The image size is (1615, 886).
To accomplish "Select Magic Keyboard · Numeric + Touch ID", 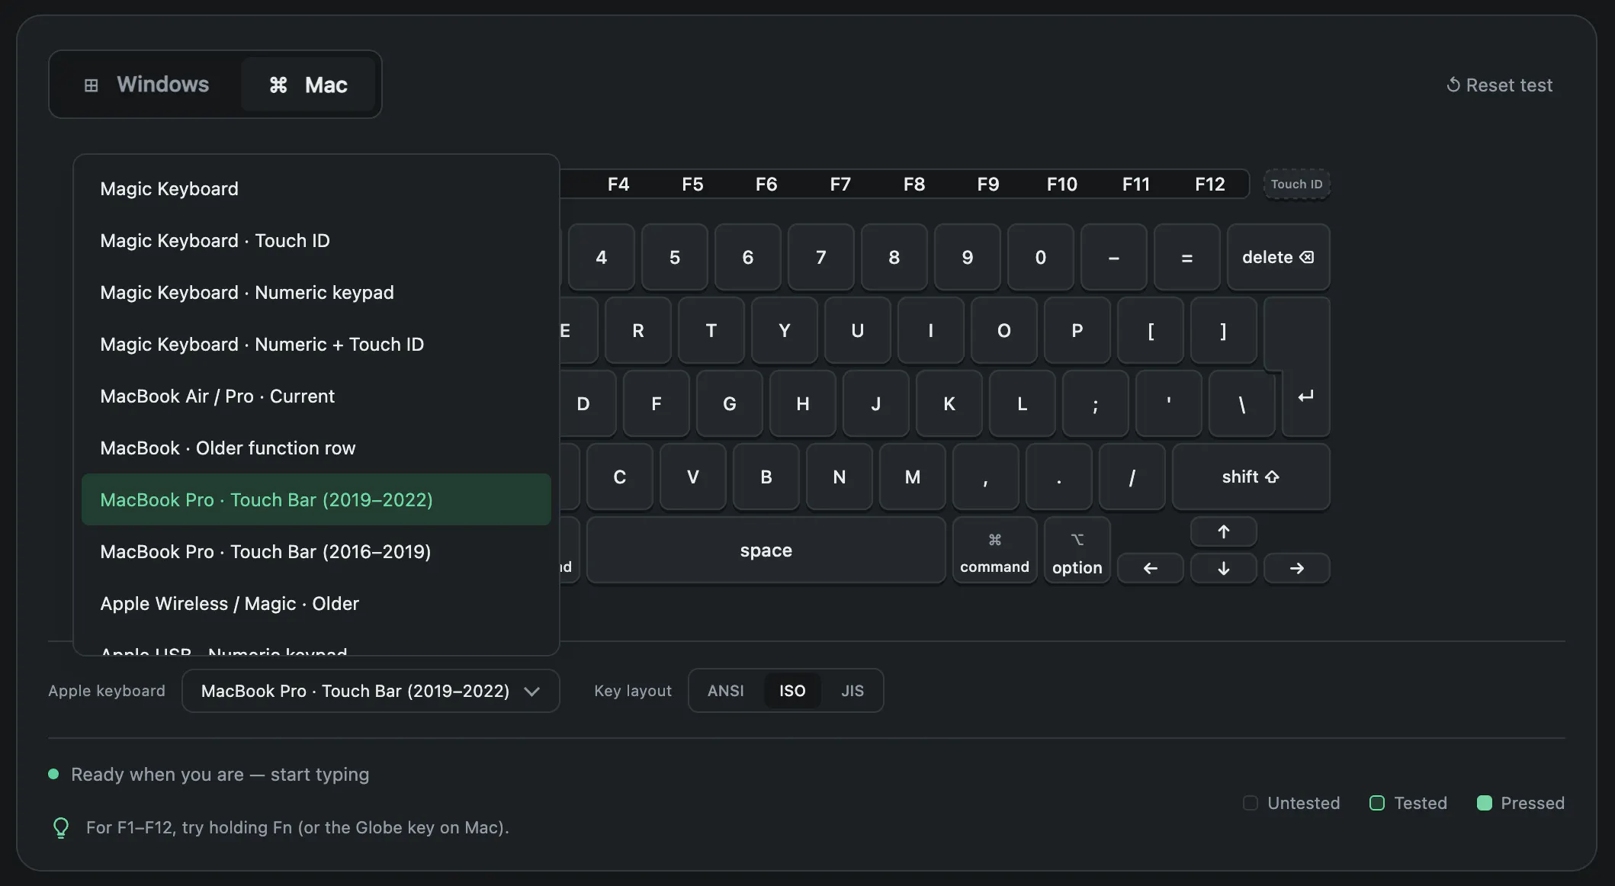I will 316,344.
